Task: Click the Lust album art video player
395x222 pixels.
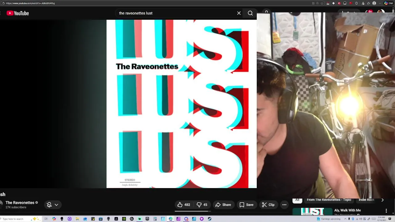Action: tap(181, 104)
